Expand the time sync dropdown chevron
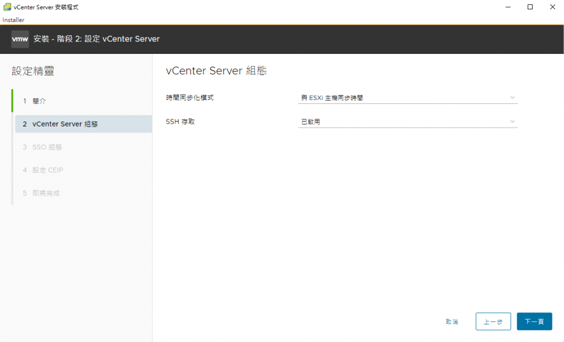This screenshot has height=342, width=564. point(512,98)
